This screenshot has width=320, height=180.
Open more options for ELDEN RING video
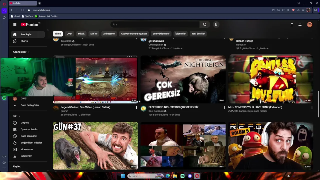(x=224, y=107)
